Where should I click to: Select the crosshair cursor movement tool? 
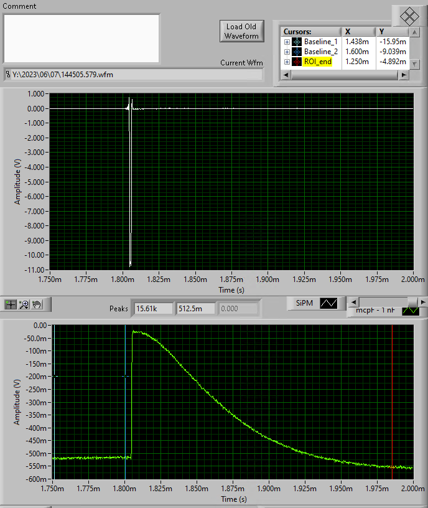point(10,304)
